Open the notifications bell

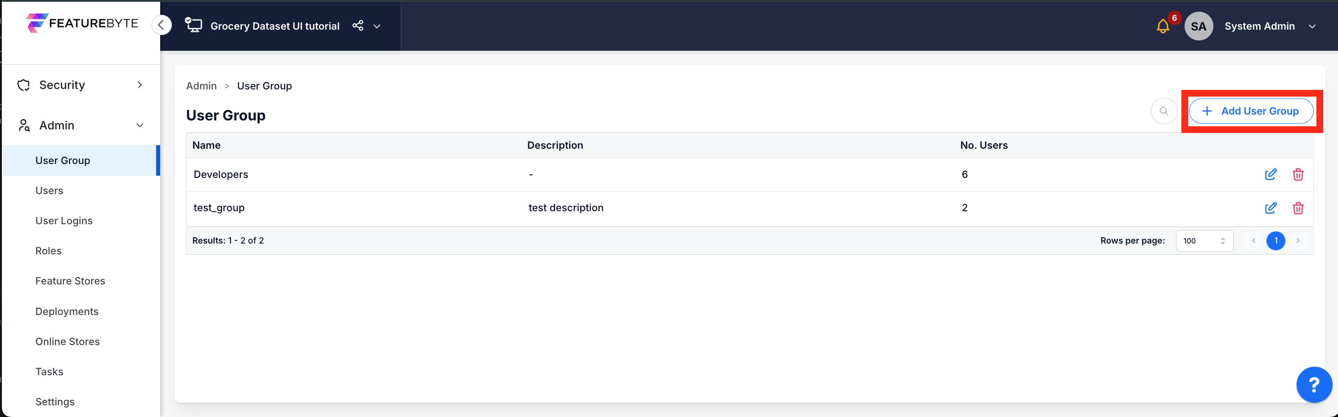(x=1163, y=27)
